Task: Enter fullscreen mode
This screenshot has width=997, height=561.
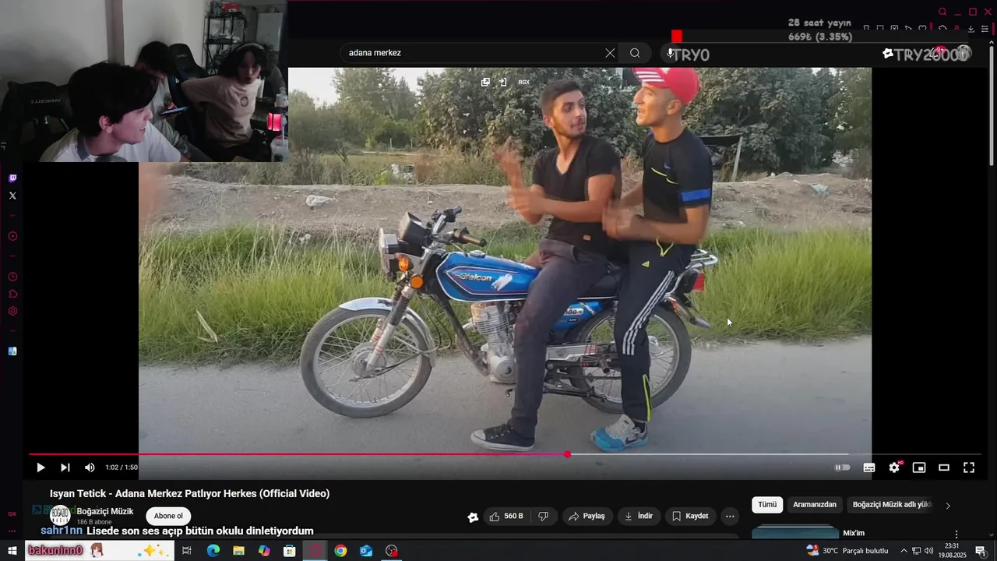Action: coord(969,467)
